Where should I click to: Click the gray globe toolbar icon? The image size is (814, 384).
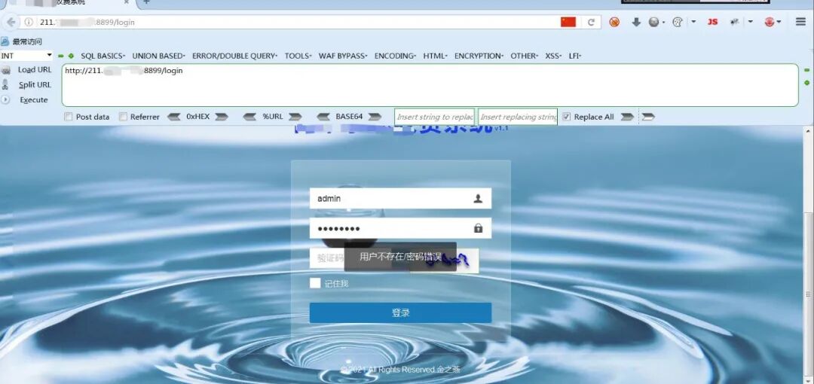click(x=654, y=22)
